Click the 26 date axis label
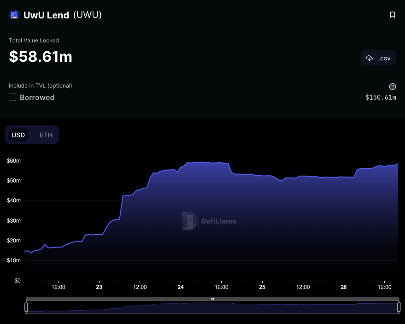Screen dimensions: 405x324 coord(344,287)
